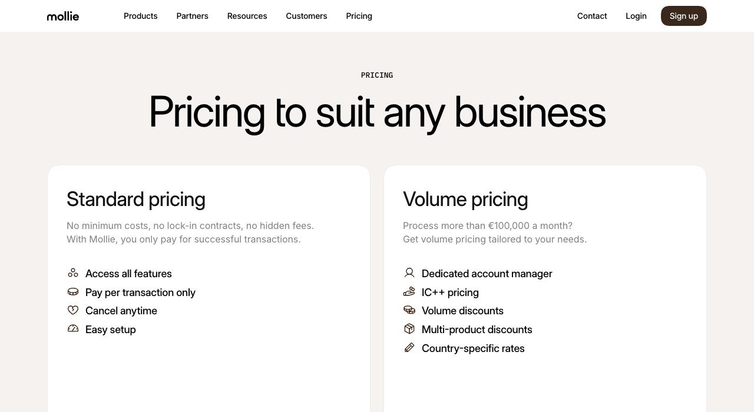Click the Dedicated account manager person icon
Screen dimensions: 754x412
point(409,273)
